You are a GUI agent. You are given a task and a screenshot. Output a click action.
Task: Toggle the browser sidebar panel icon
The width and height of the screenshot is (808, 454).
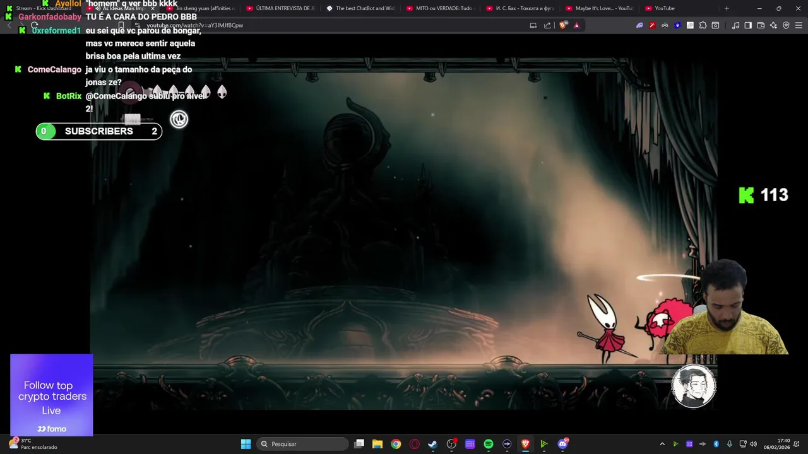coord(748,25)
